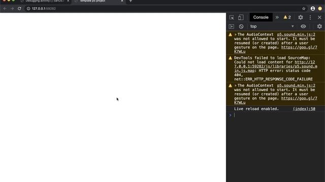Toggle the device toolbar icon in DevTools
The image size is (325, 182).
[x=241, y=17]
